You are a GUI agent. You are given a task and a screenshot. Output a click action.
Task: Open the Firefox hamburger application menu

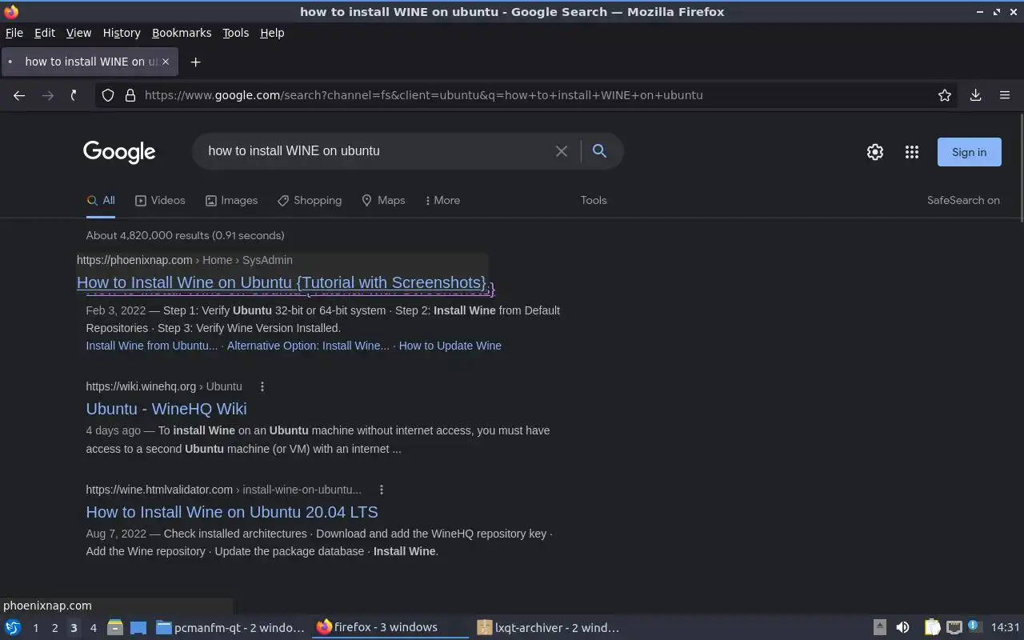click(x=1005, y=95)
